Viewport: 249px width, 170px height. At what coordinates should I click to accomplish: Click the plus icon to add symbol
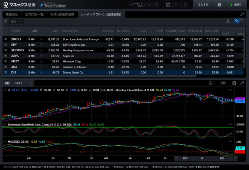6,21
